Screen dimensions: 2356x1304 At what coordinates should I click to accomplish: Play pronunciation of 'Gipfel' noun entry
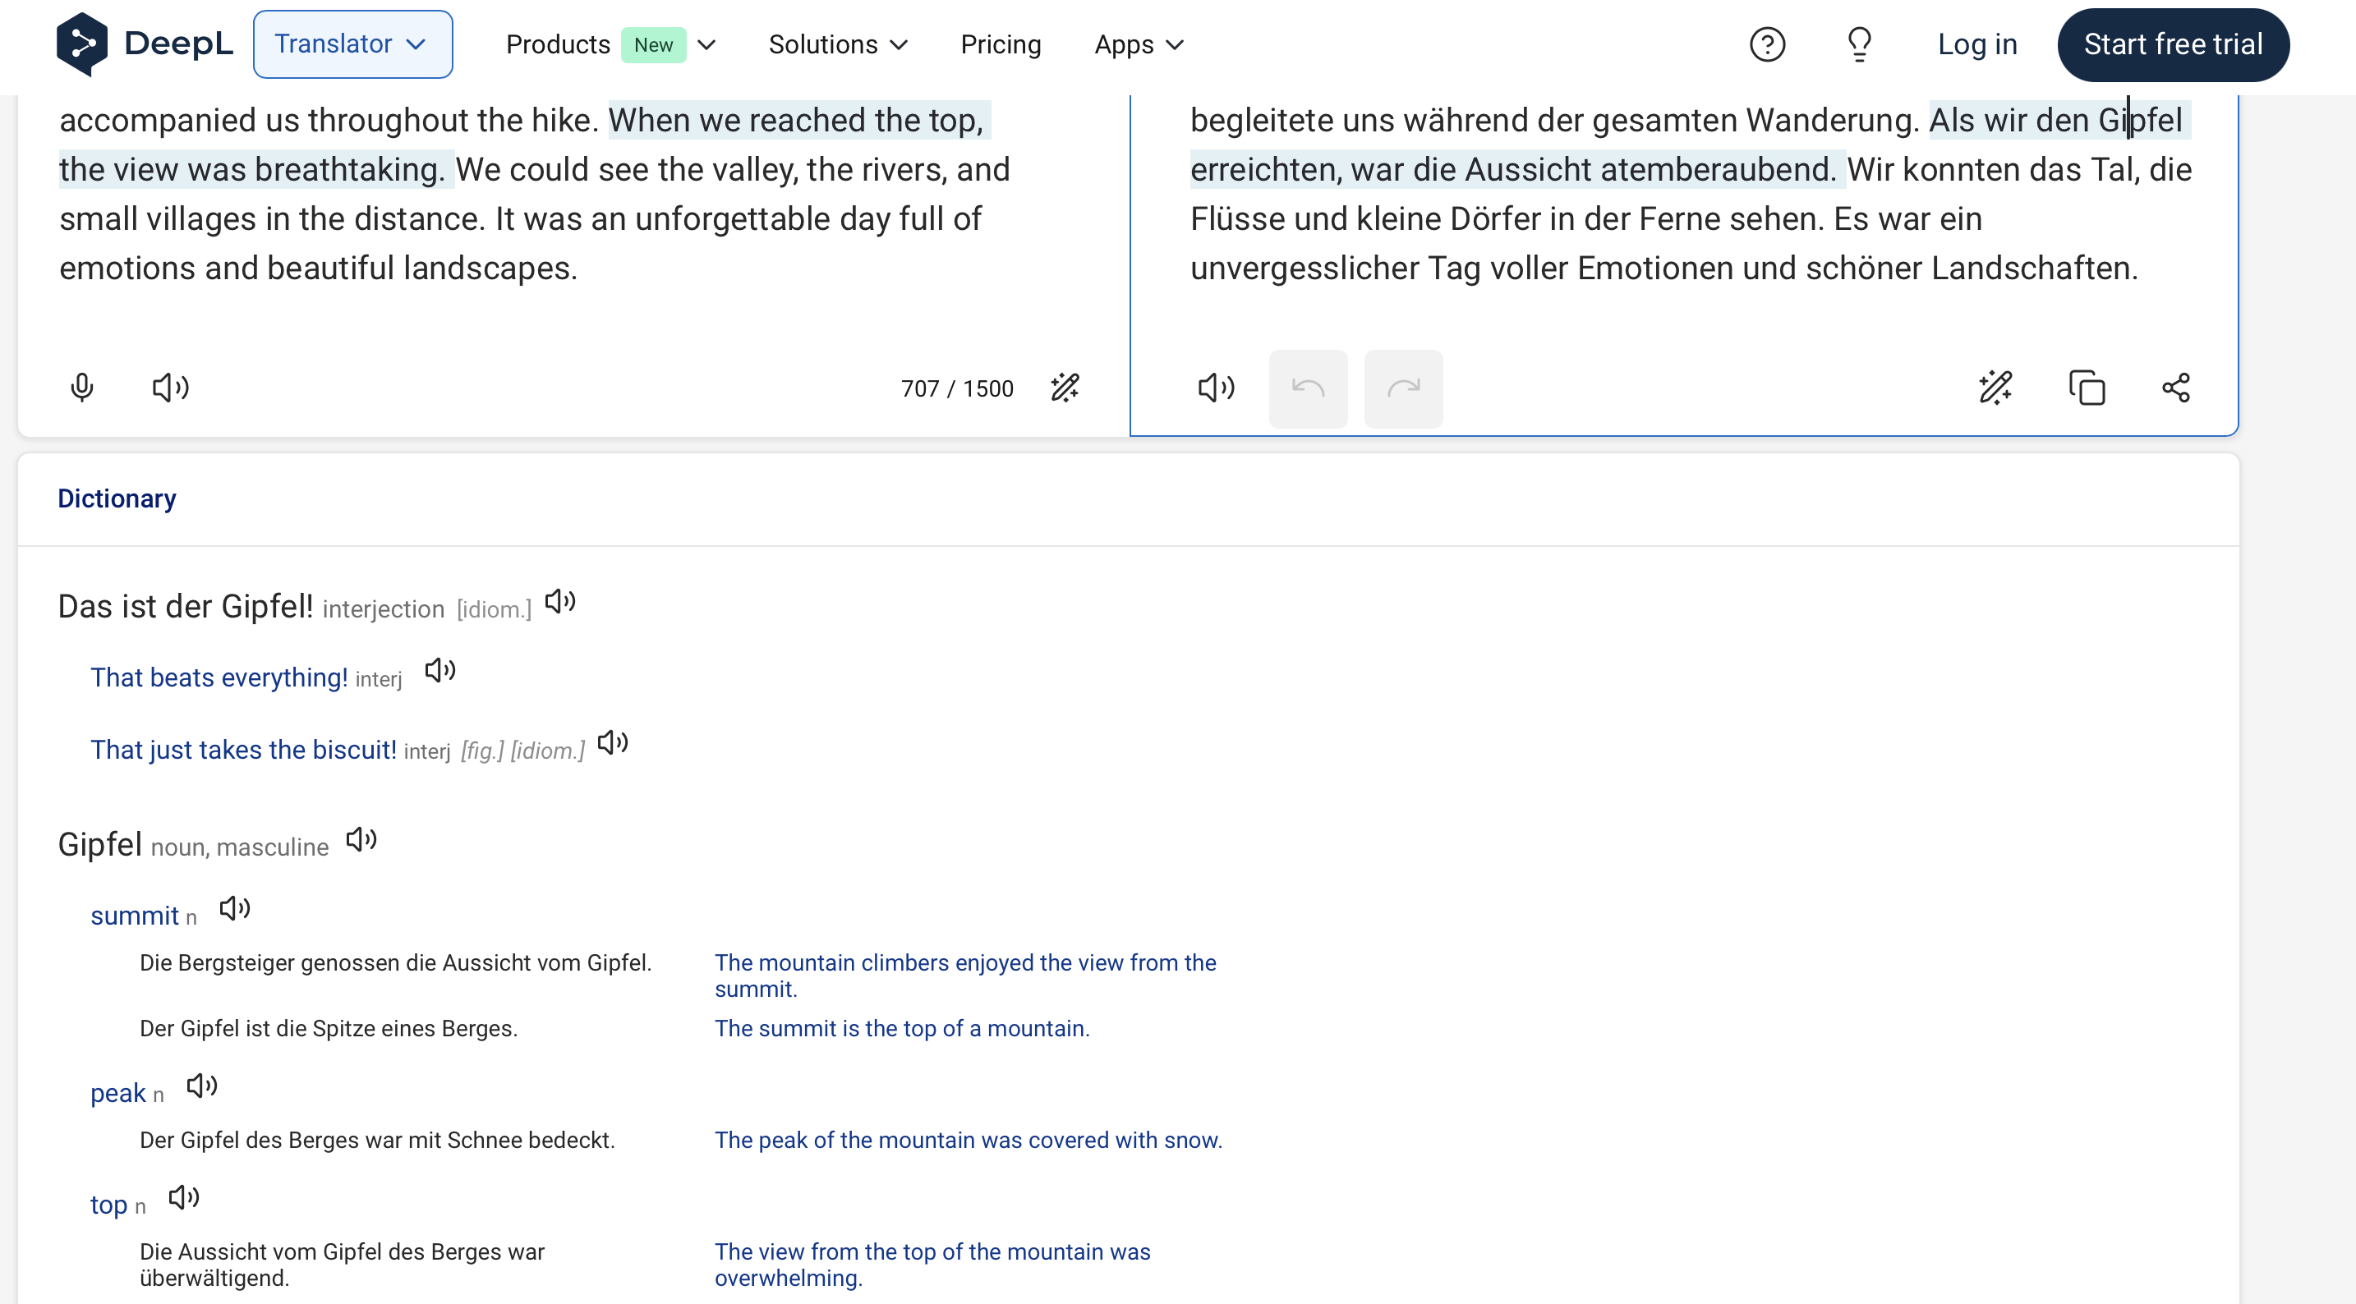point(361,839)
